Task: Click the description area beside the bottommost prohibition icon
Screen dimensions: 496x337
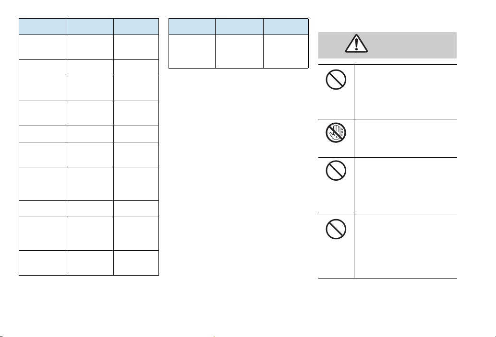Action: [406, 246]
